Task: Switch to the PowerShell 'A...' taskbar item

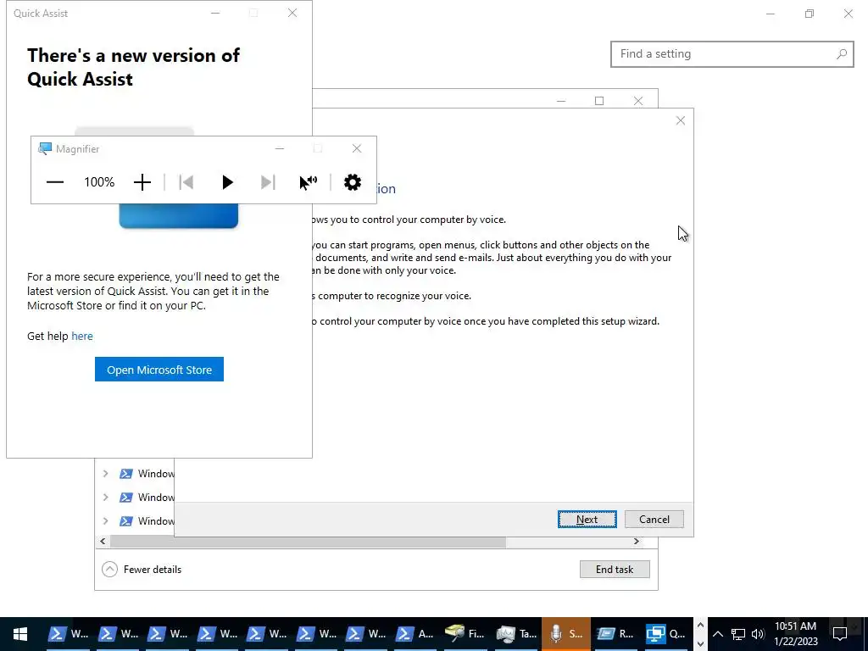Action: pos(415,634)
